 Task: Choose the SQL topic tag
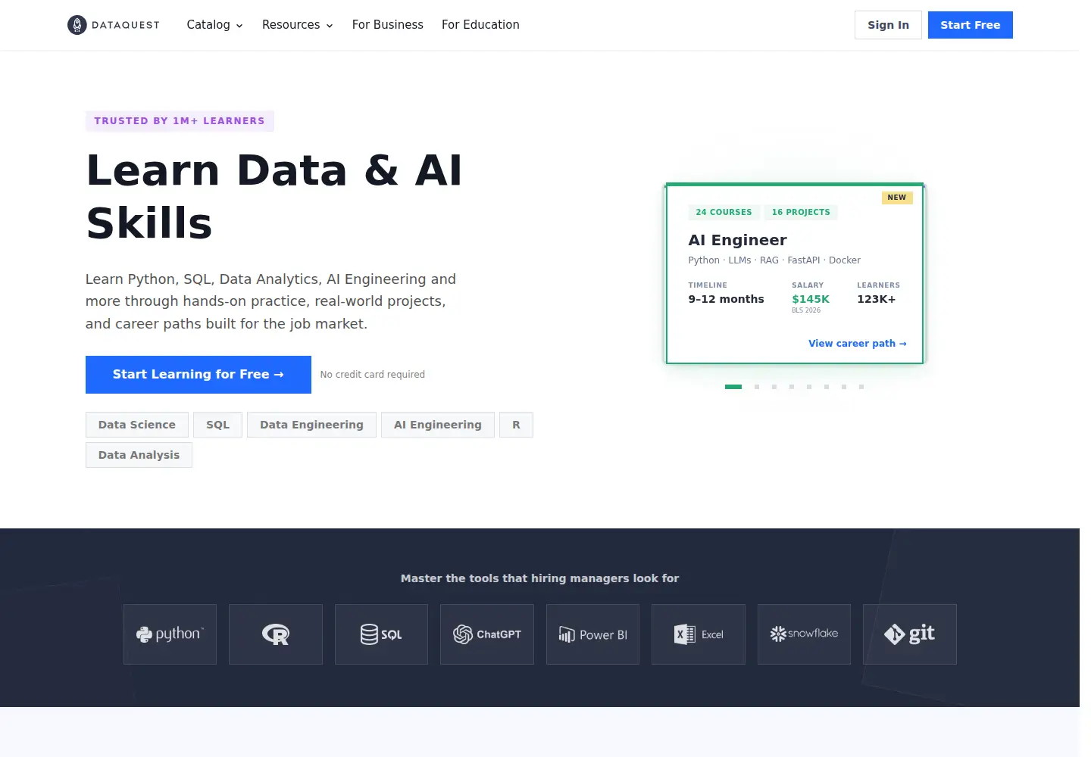pos(217,425)
